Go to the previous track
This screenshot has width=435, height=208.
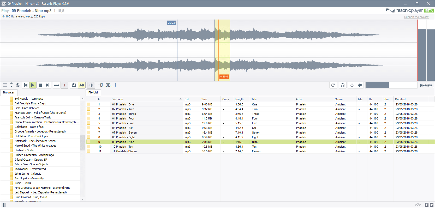pos(26,85)
